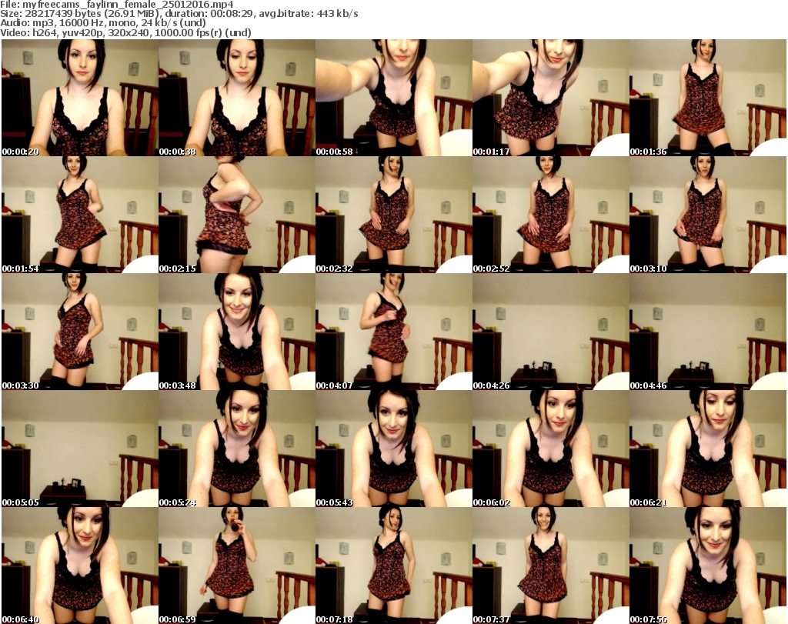Choose the thumbnail at 00:07:18
Screen dimensions: 788x624
[393, 566]
